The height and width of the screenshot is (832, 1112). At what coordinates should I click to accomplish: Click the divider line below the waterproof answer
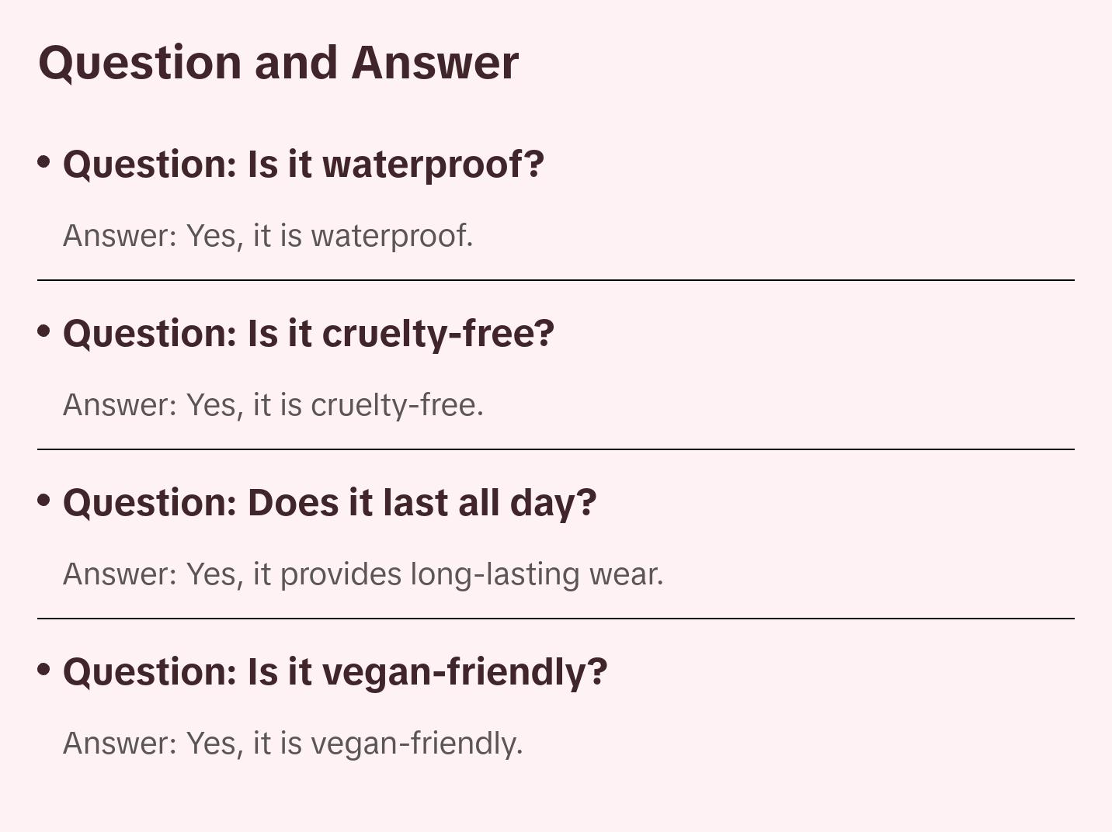556,280
